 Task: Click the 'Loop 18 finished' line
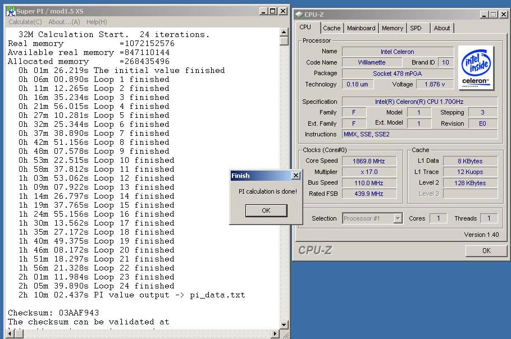click(96, 232)
